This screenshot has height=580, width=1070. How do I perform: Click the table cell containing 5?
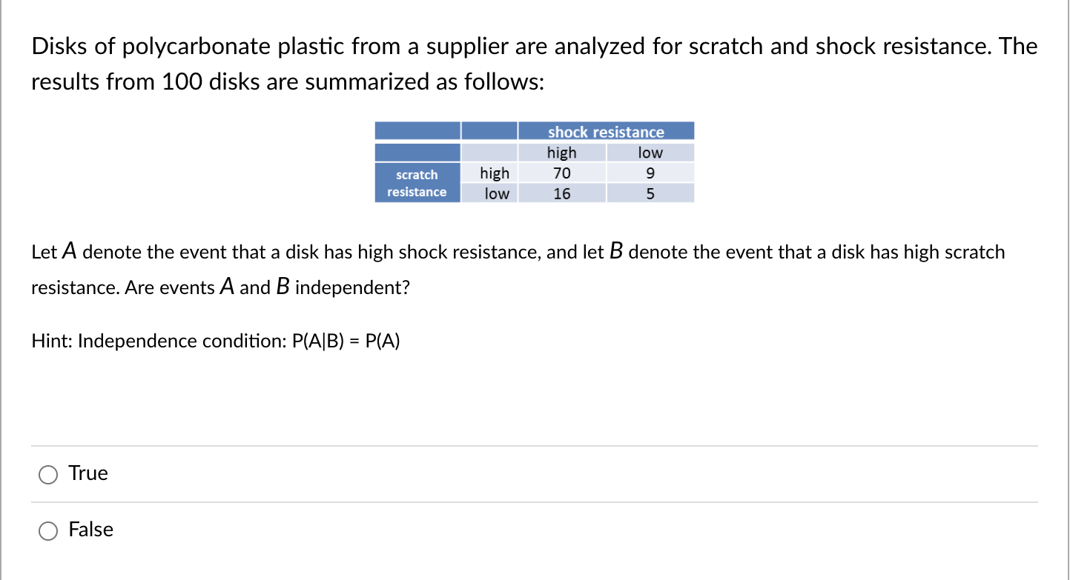click(650, 193)
